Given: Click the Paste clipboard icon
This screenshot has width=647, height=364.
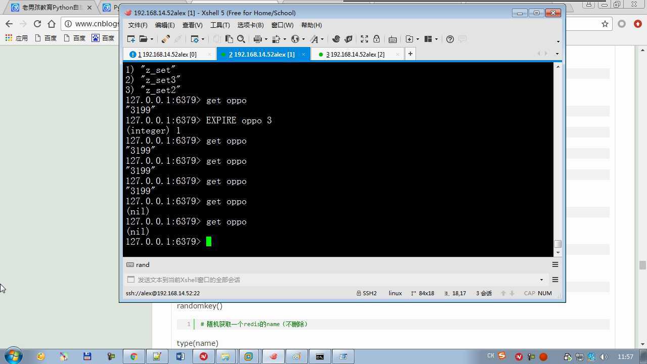Looking at the screenshot, I should pos(229,39).
